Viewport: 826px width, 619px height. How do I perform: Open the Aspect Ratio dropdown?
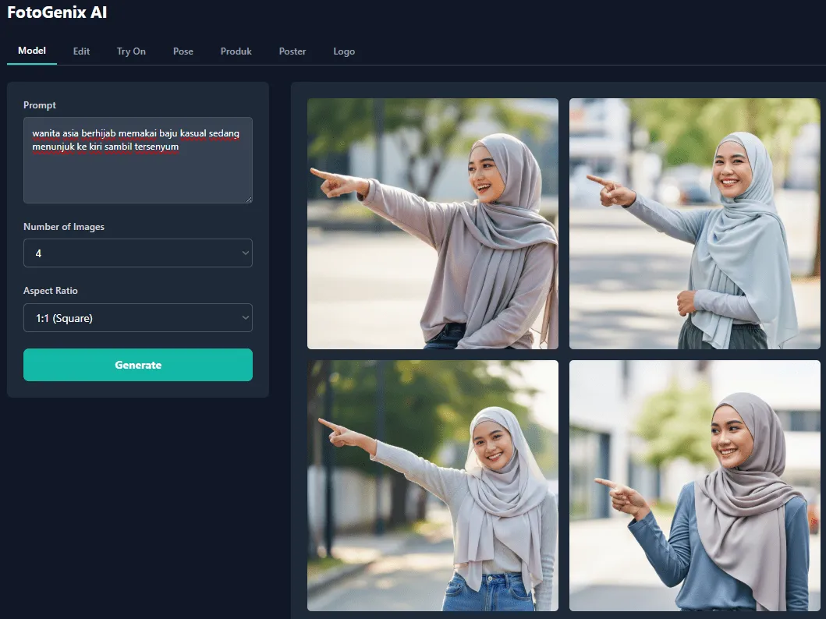pyautogui.click(x=138, y=317)
